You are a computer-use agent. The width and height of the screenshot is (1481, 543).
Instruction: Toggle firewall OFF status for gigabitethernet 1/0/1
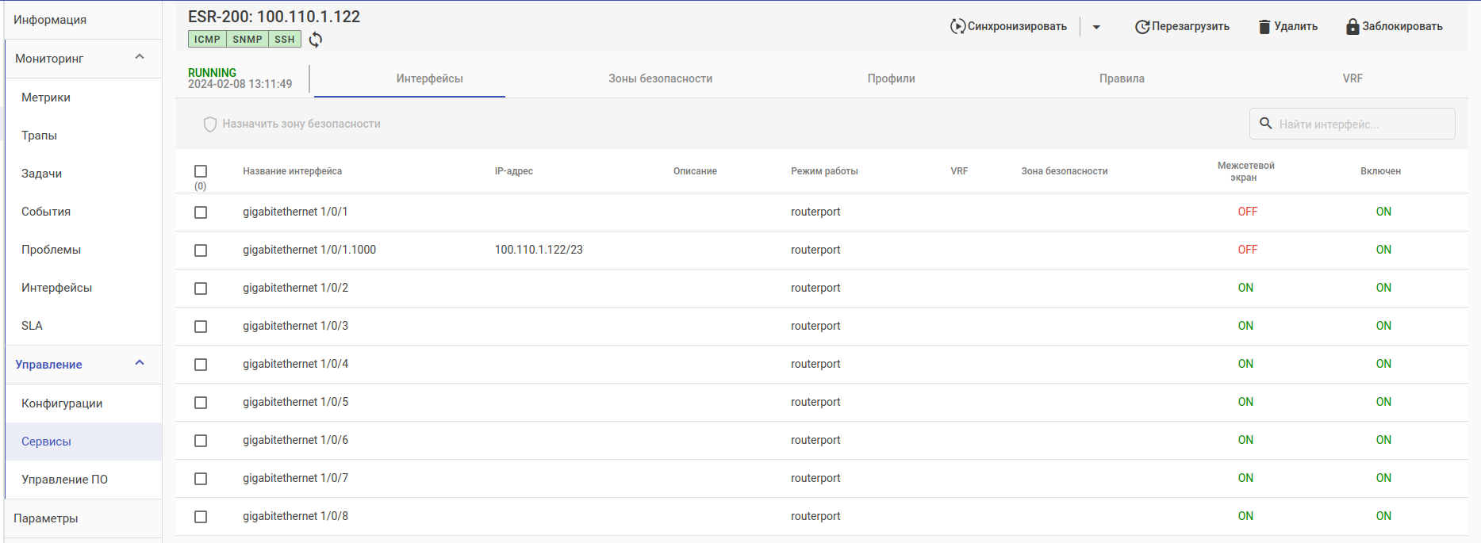coord(1247,212)
